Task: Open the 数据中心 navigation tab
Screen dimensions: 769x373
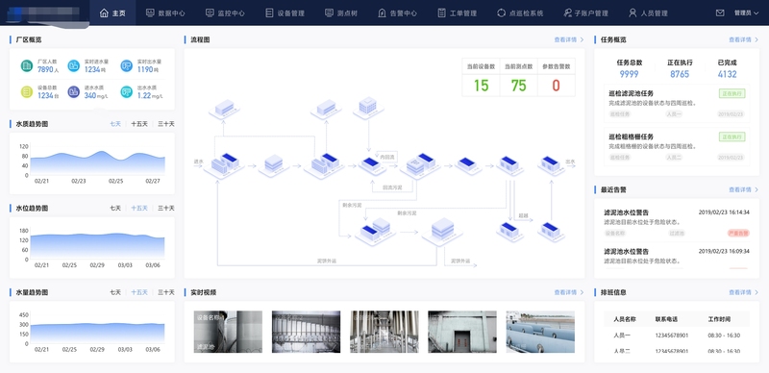Action: coord(165,13)
